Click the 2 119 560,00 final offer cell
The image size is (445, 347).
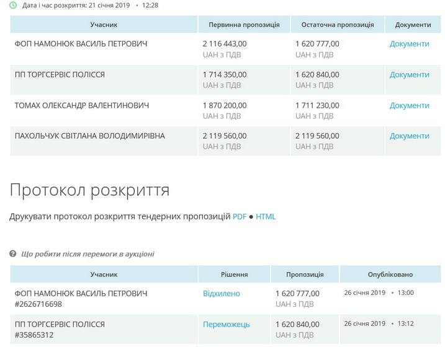(x=317, y=136)
